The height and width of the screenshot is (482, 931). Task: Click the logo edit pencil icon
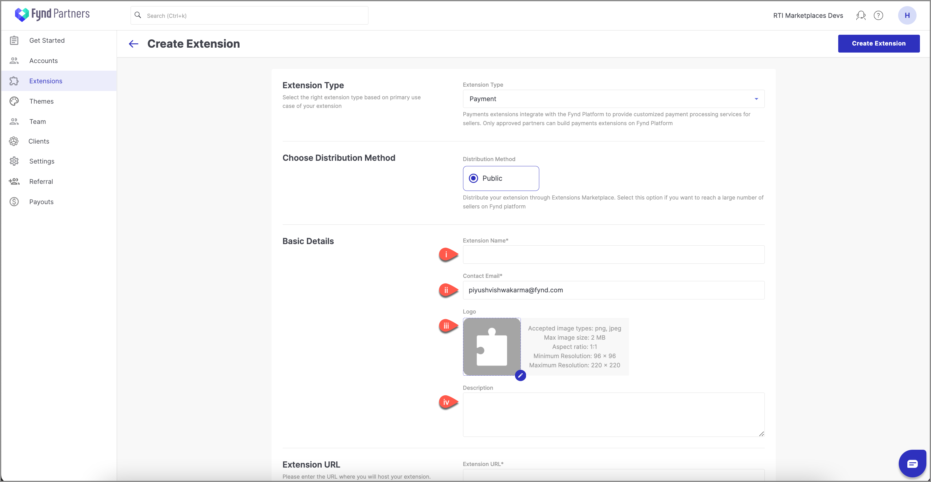(520, 375)
